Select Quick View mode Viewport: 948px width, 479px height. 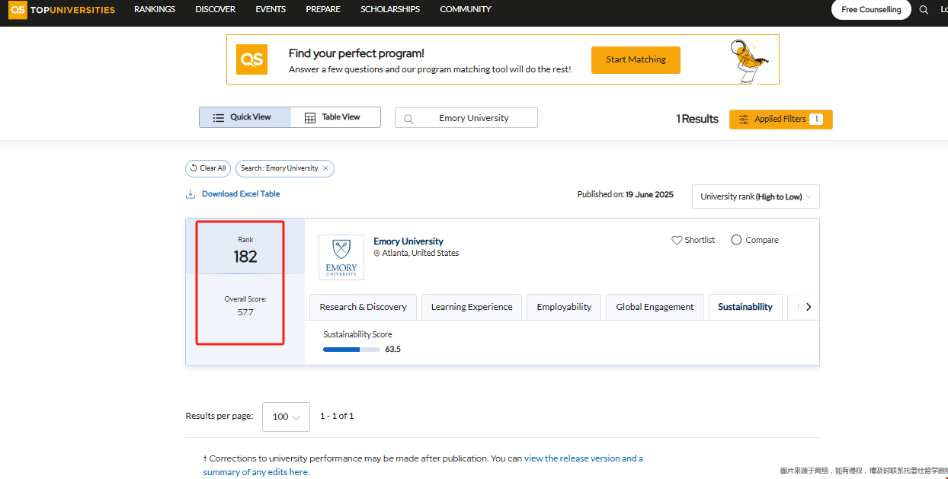245,117
